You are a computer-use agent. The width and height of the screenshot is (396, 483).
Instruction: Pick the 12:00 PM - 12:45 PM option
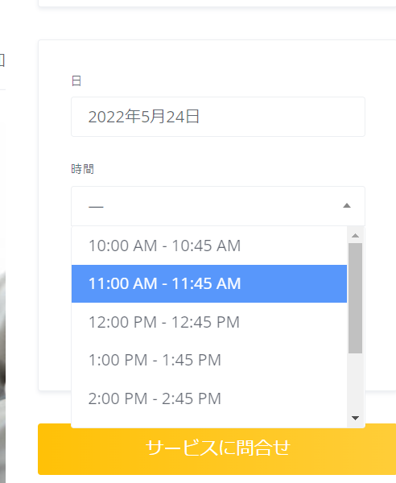(x=209, y=322)
